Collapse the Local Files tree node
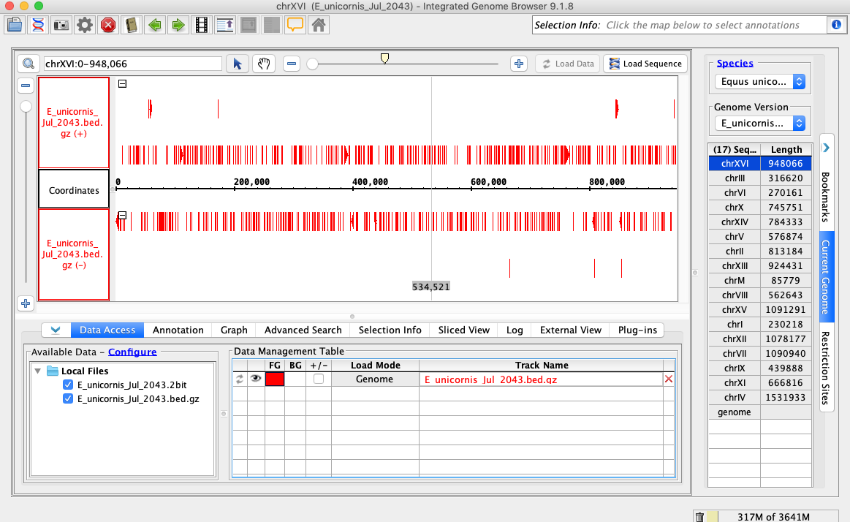The width and height of the screenshot is (850, 522). pyautogui.click(x=37, y=371)
